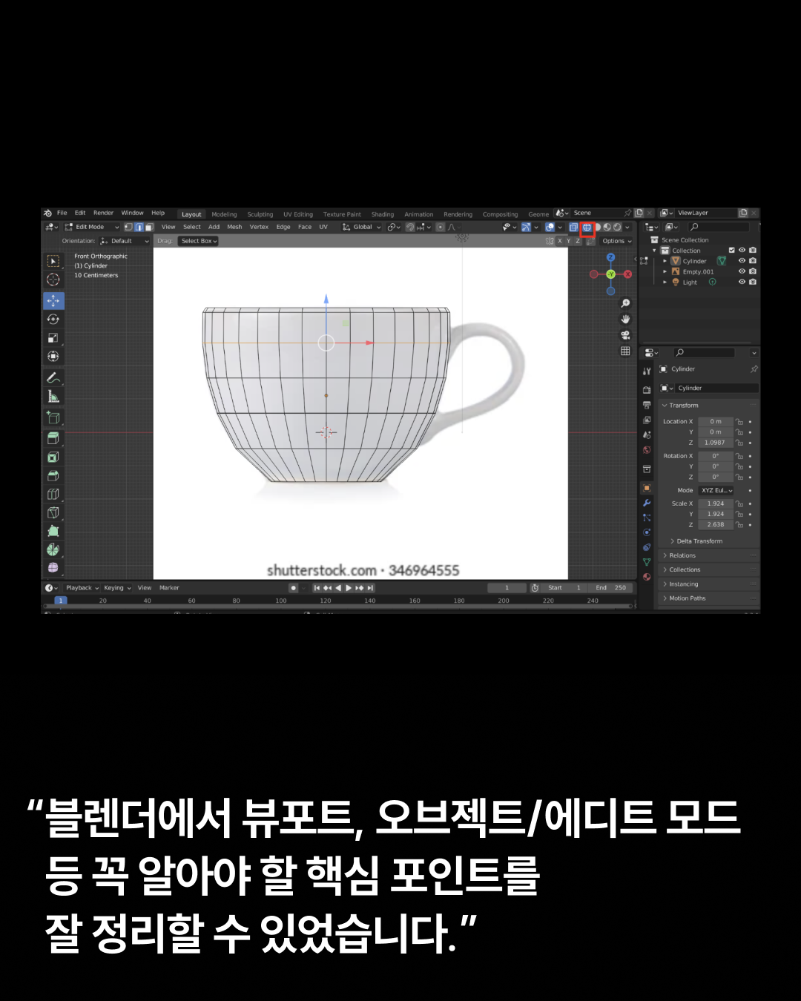Click the Blender logo icon
Viewport: 801px width, 1001px height.
(48, 213)
